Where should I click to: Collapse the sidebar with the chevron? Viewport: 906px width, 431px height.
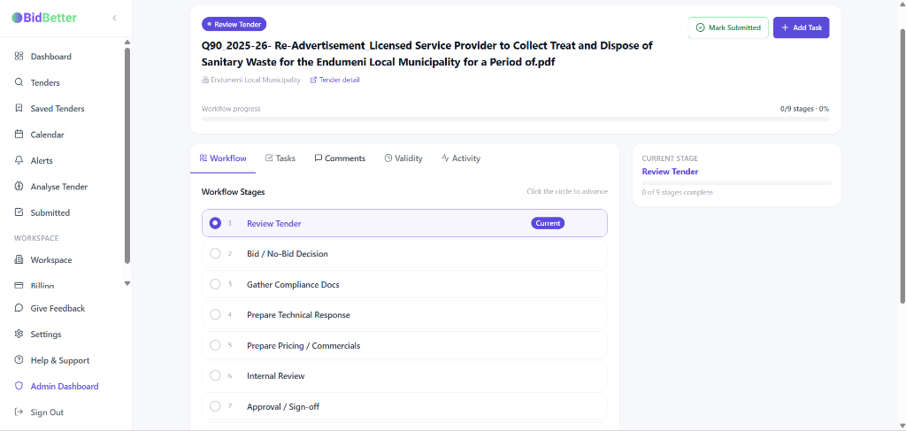click(114, 18)
